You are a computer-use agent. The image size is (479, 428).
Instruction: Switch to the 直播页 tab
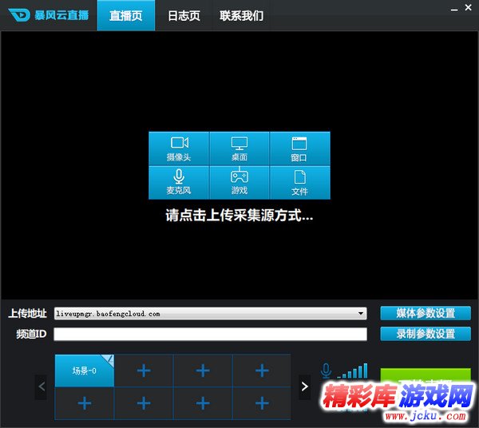tap(125, 16)
